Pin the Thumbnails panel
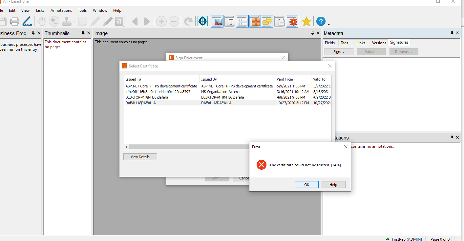 pyautogui.click(x=83, y=33)
